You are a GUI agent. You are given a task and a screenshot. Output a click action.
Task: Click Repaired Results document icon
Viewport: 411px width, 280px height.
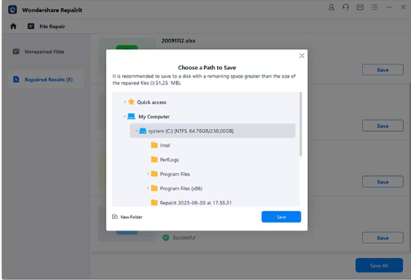(x=16, y=80)
